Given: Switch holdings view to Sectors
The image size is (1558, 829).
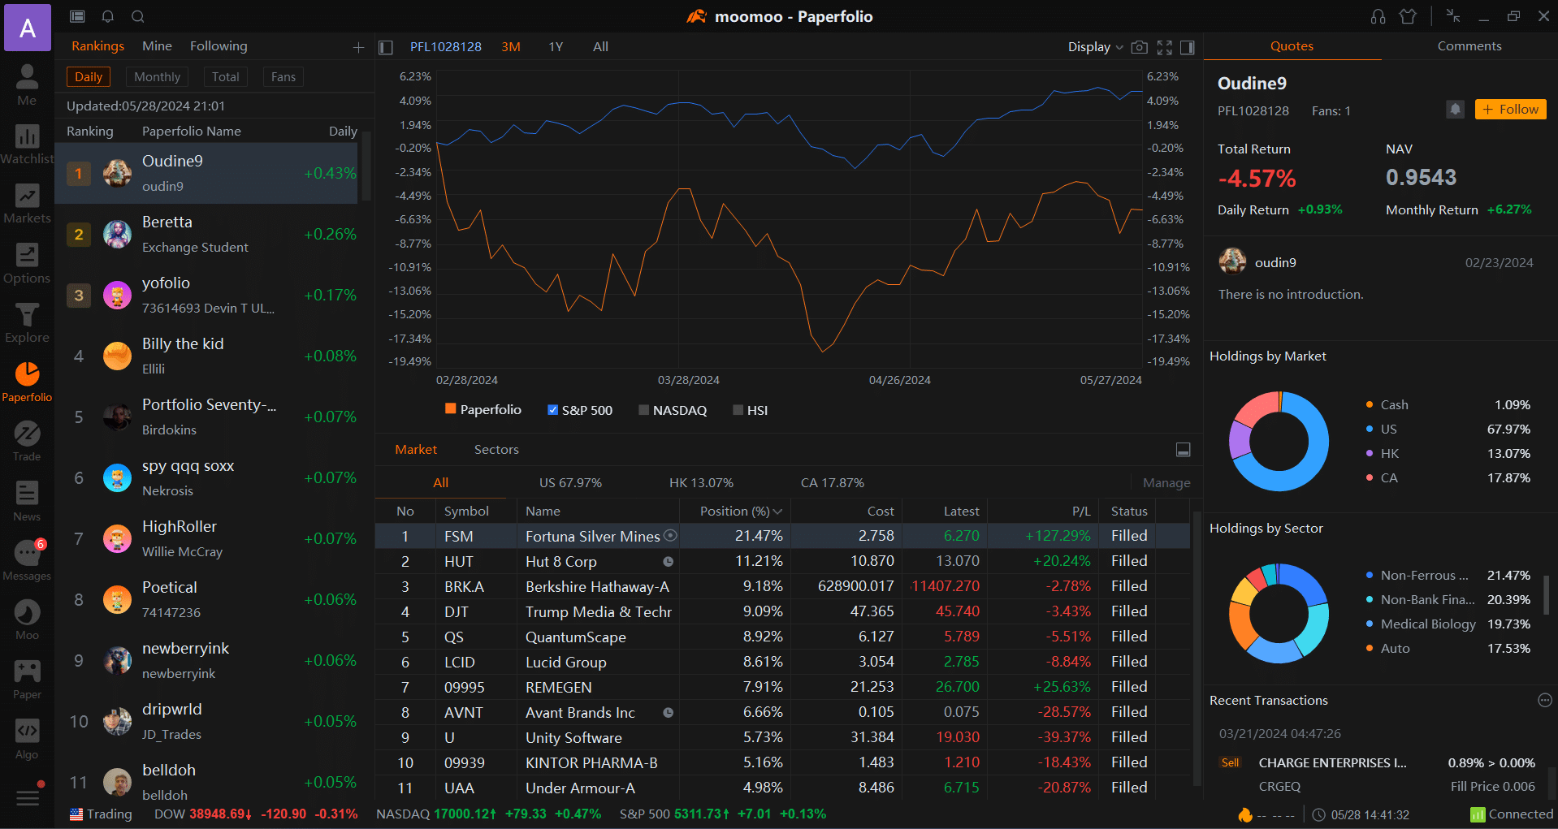Looking at the screenshot, I should (x=496, y=450).
